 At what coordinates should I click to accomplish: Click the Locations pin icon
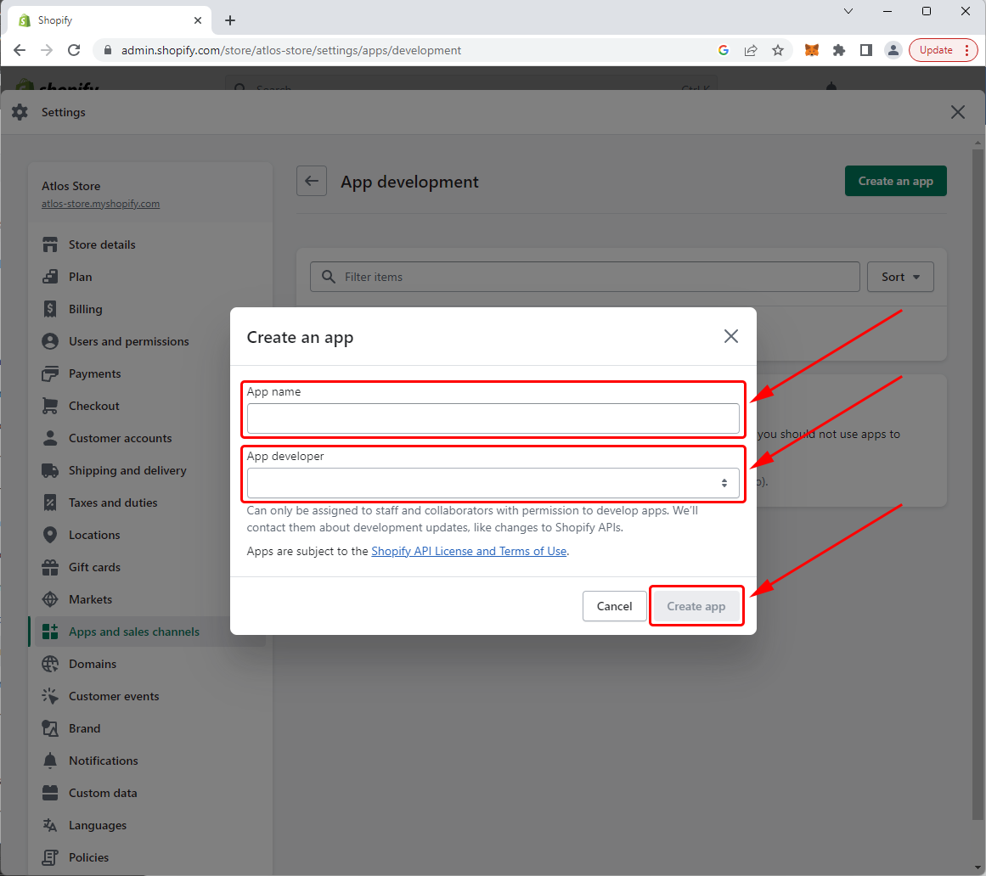click(x=50, y=535)
